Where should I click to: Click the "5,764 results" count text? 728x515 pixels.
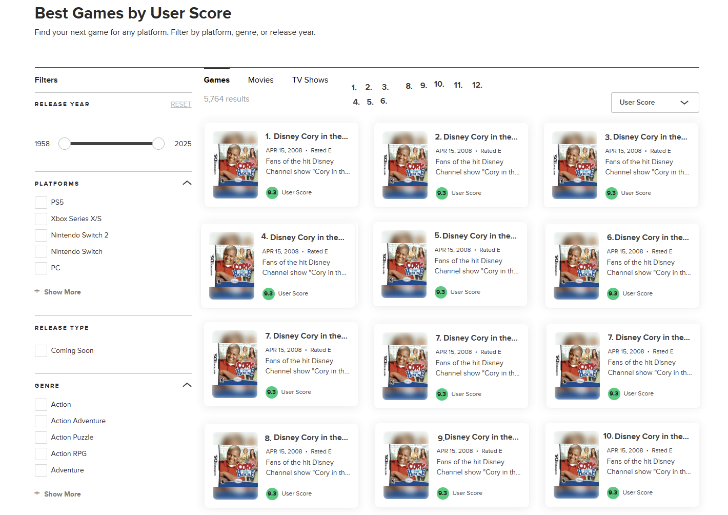point(227,99)
